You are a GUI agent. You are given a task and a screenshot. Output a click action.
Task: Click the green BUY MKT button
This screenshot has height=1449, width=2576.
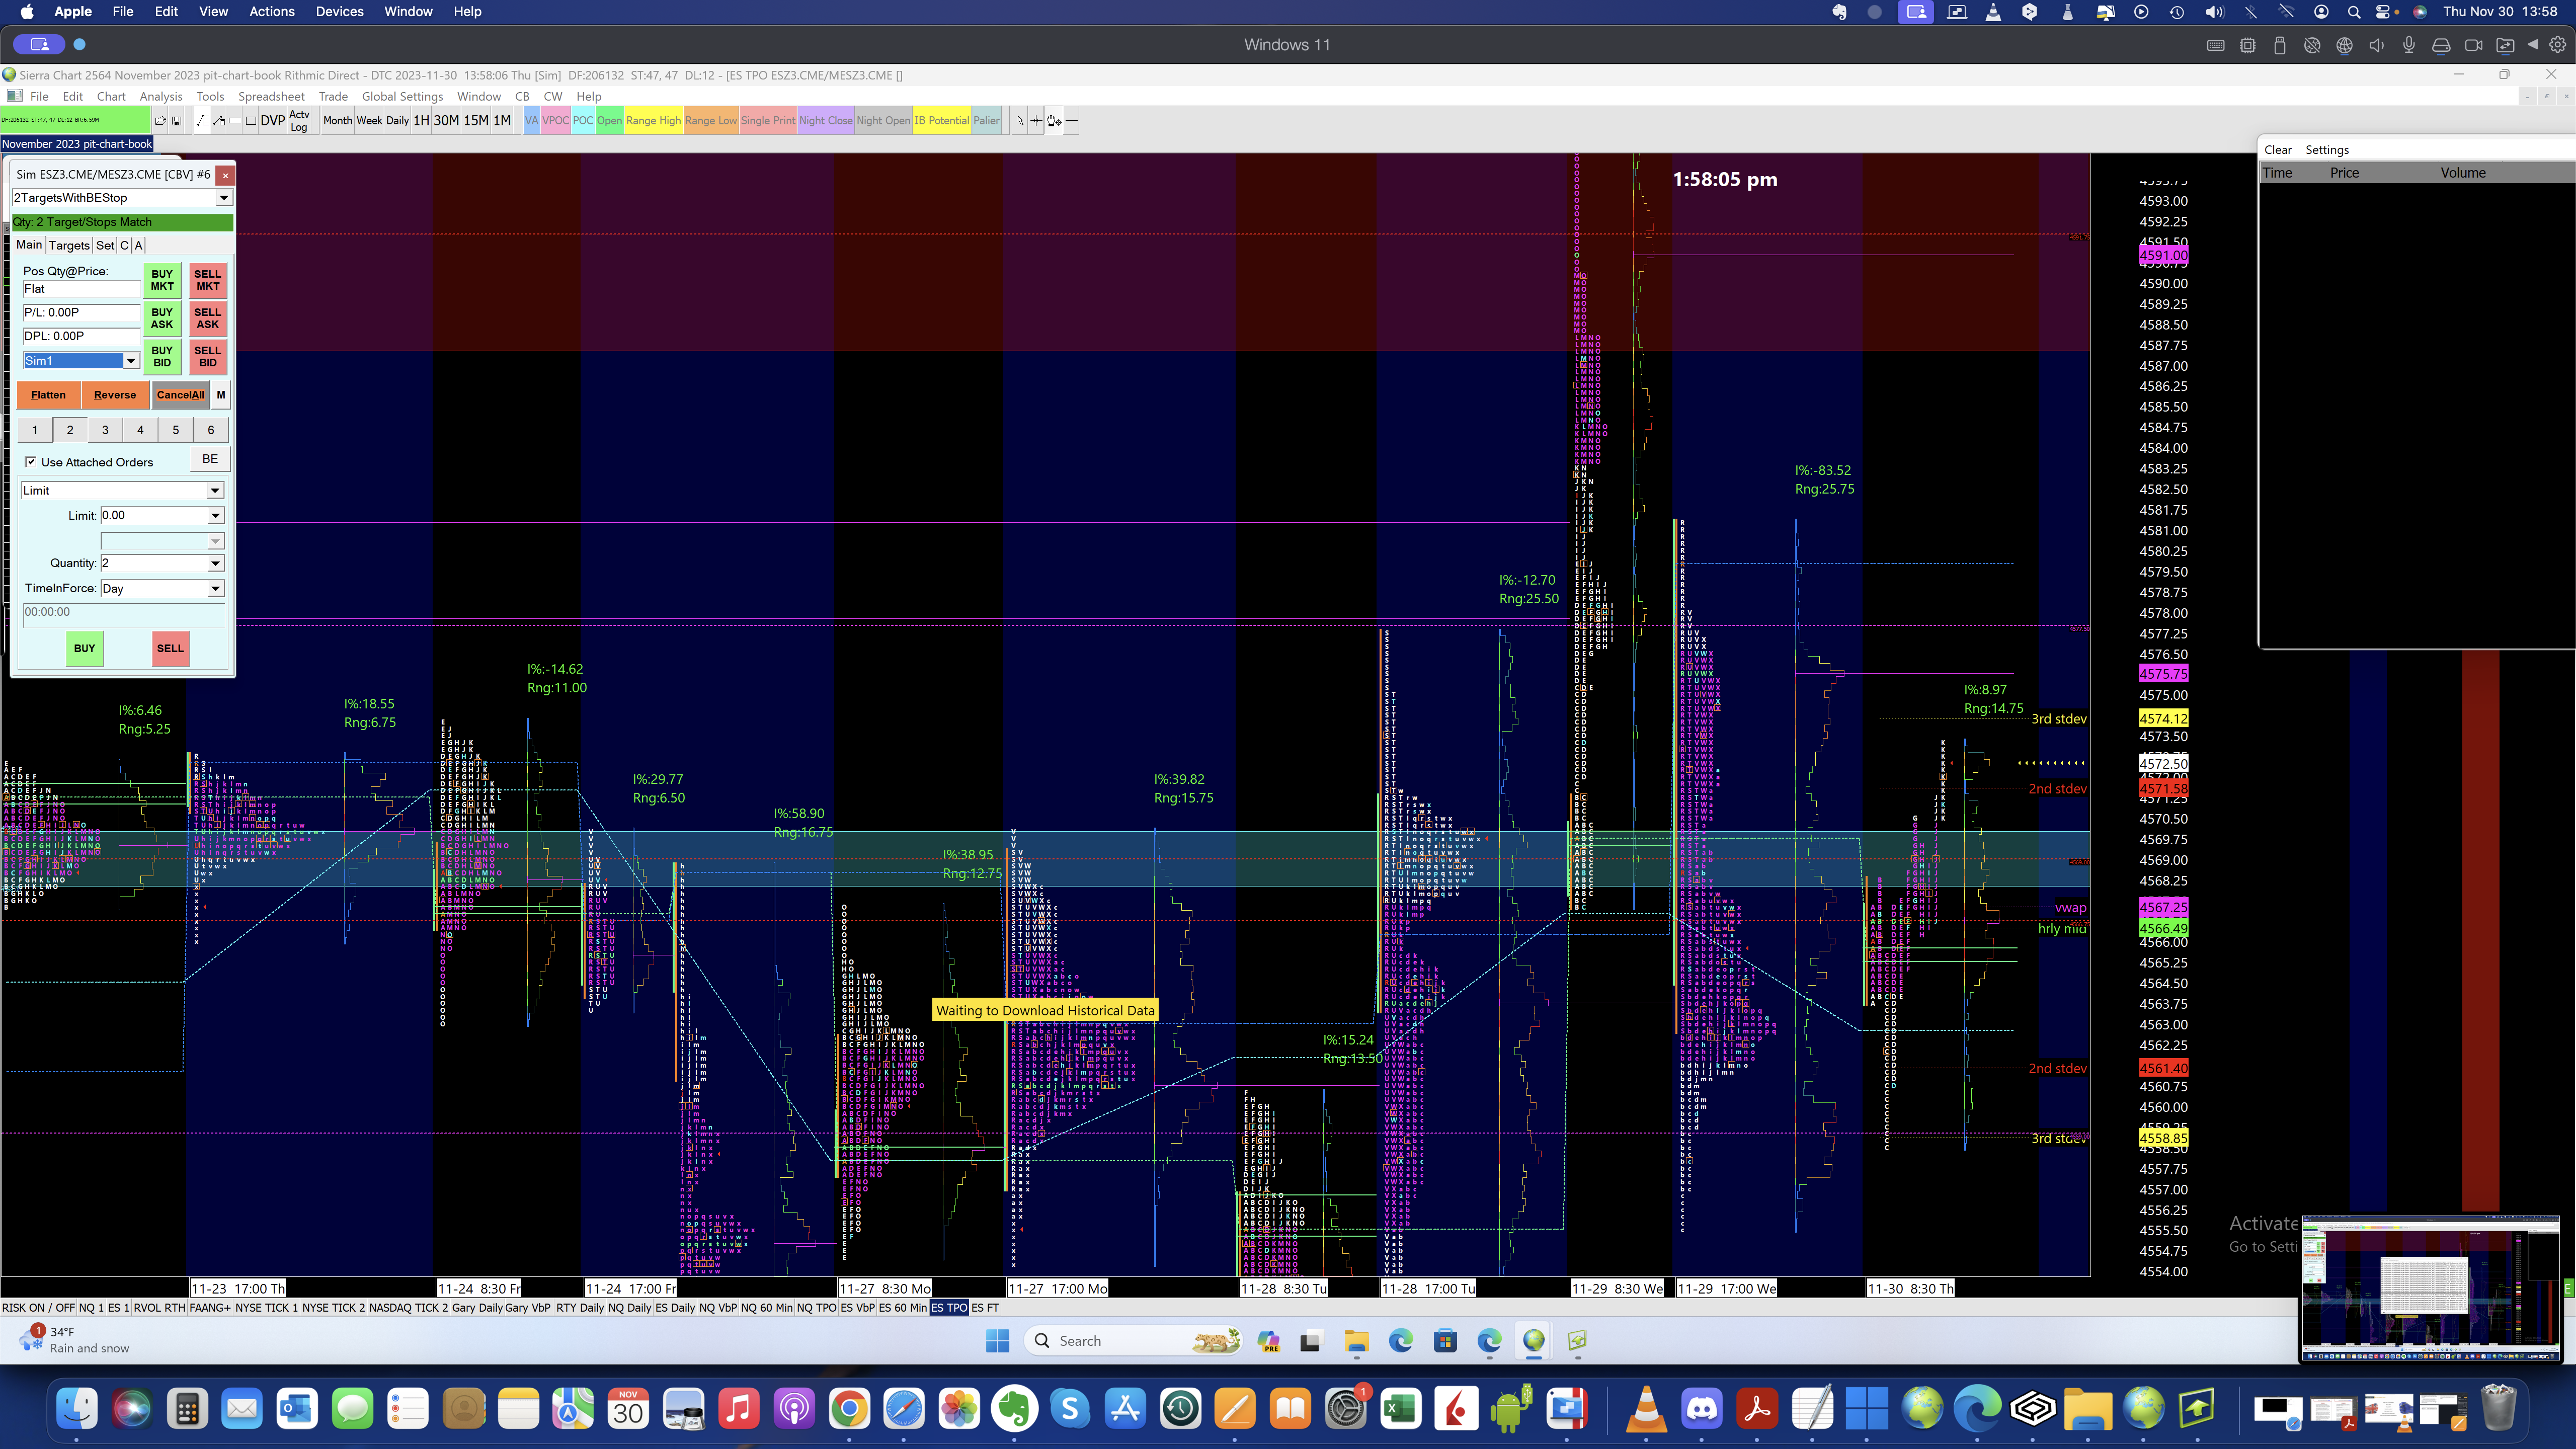coord(162,280)
